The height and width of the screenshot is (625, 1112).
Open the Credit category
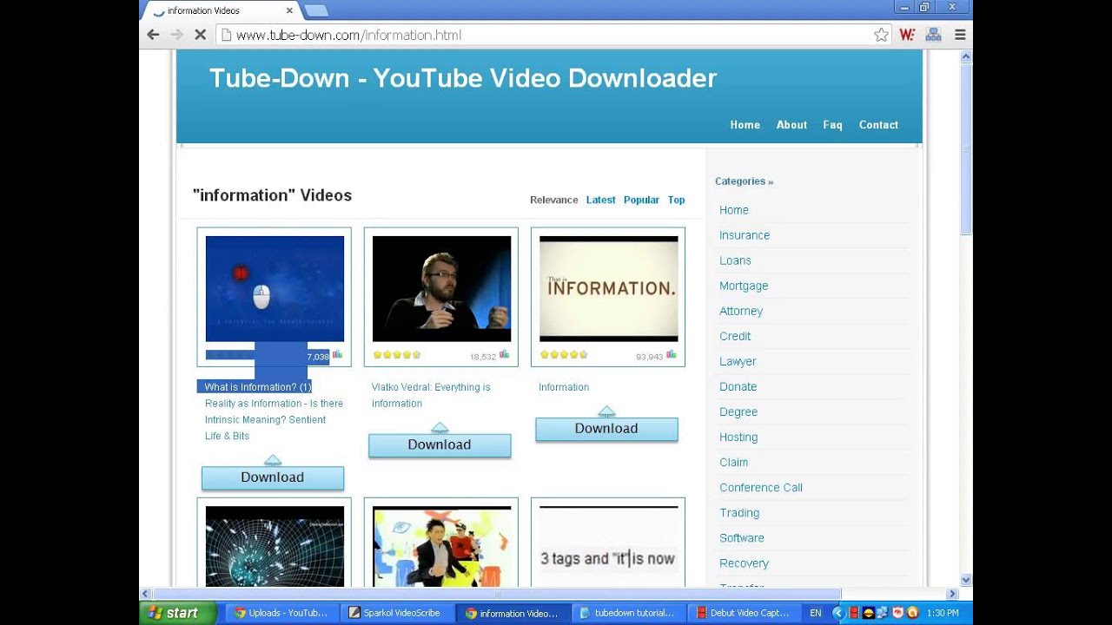tap(735, 336)
